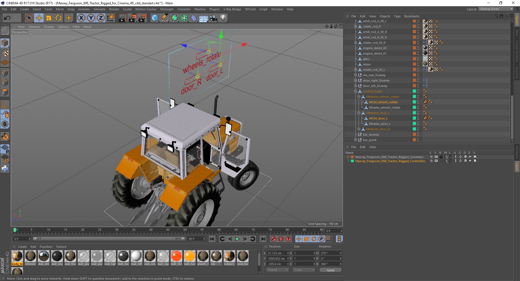Screen dimensions: 520x281
Task: Click the Coordinate System icon
Action: tap(110, 18)
